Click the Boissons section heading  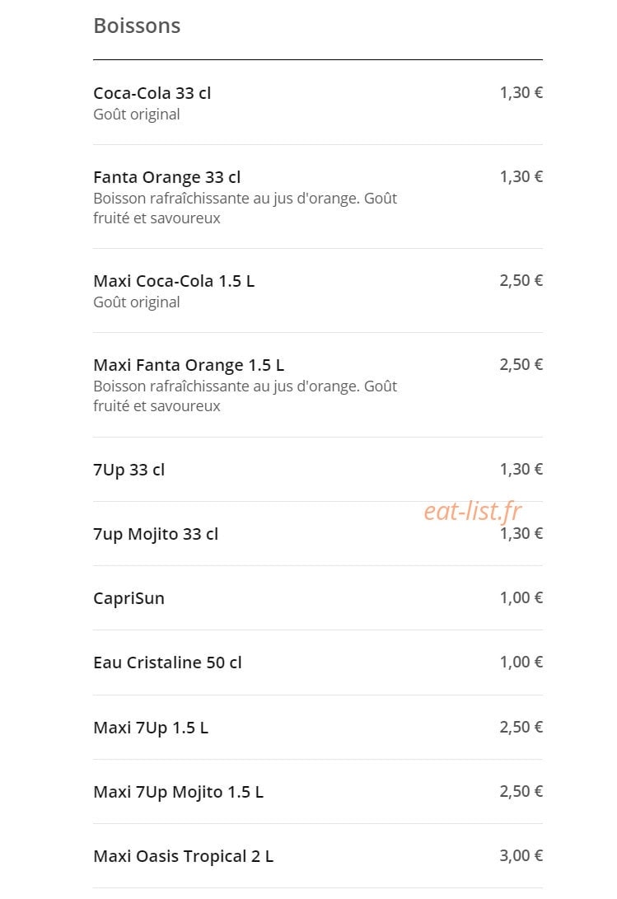point(137,26)
